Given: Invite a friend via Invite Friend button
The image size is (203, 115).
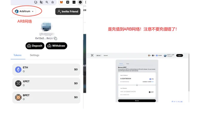Looking at the screenshot, I should (x=68, y=12).
